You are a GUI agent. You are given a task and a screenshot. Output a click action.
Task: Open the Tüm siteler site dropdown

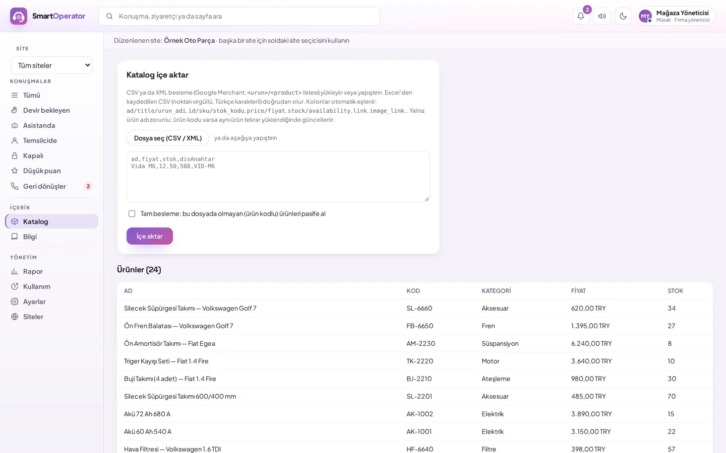[52, 65]
